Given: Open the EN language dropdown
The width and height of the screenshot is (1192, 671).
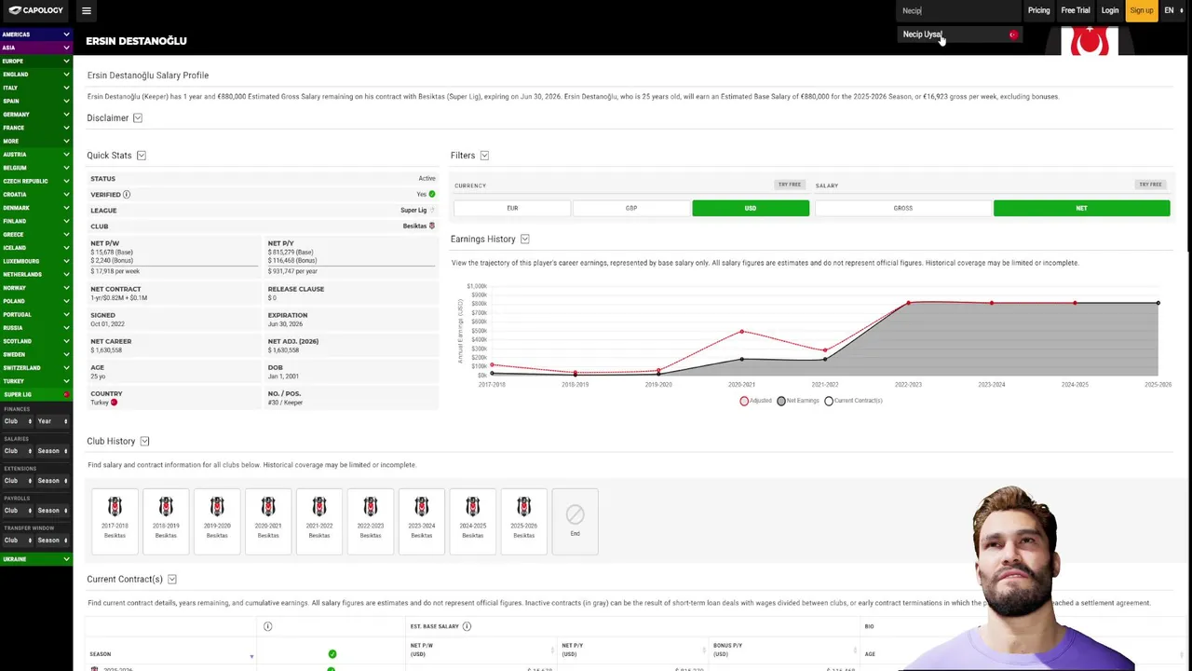Looking at the screenshot, I should coord(1173,10).
